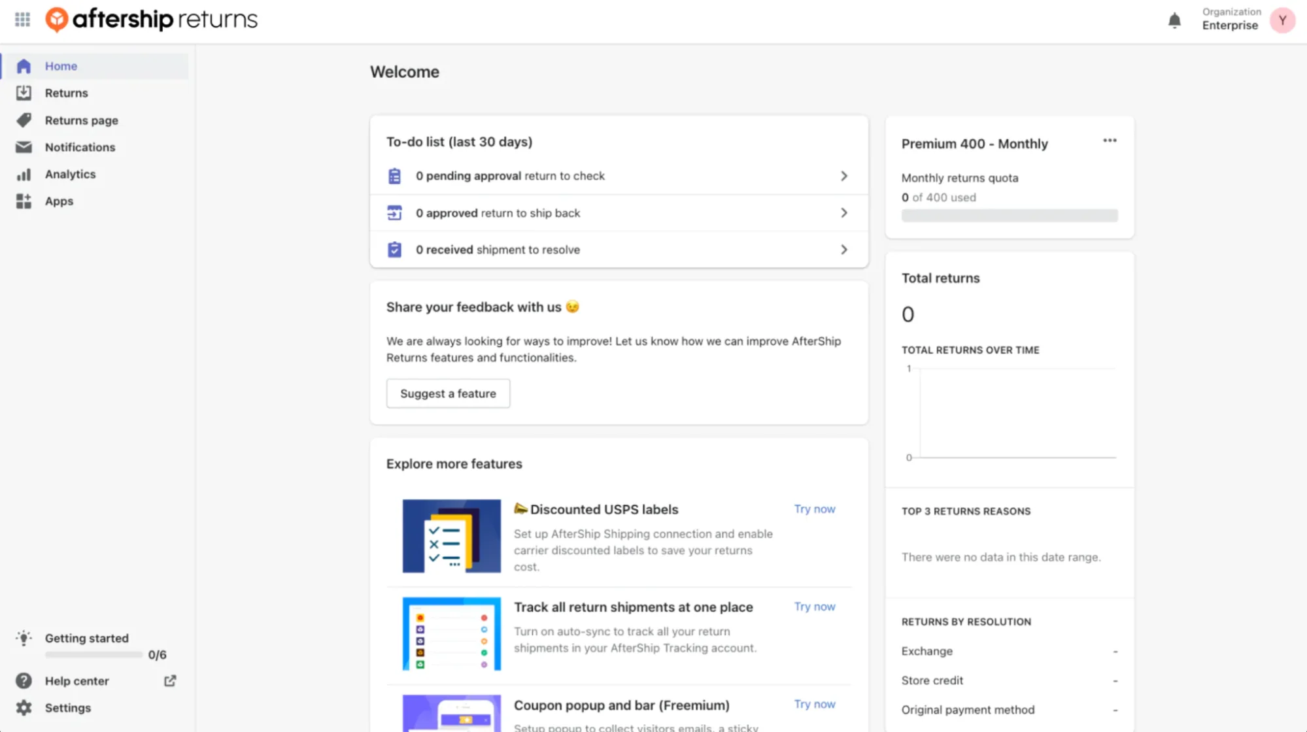Viewport: 1307px width, 732px height.
Task: Expand the pending approval returns row
Action: pyautogui.click(x=843, y=176)
